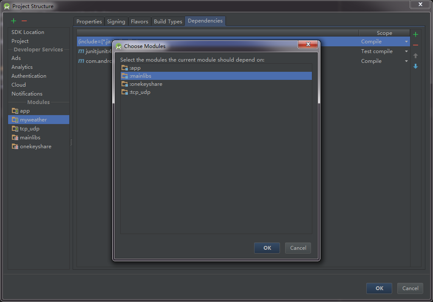
Task: Select :mainlibs in the module list
Action: pos(216,76)
